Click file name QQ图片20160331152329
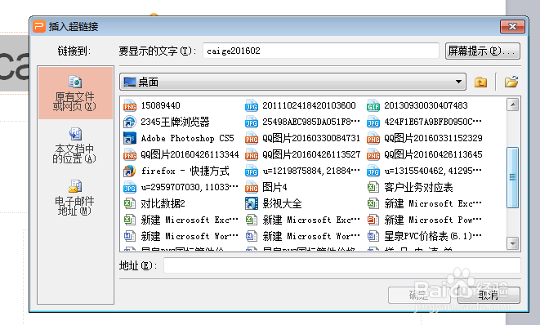This screenshot has height=325, width=540. click(433, 138)
